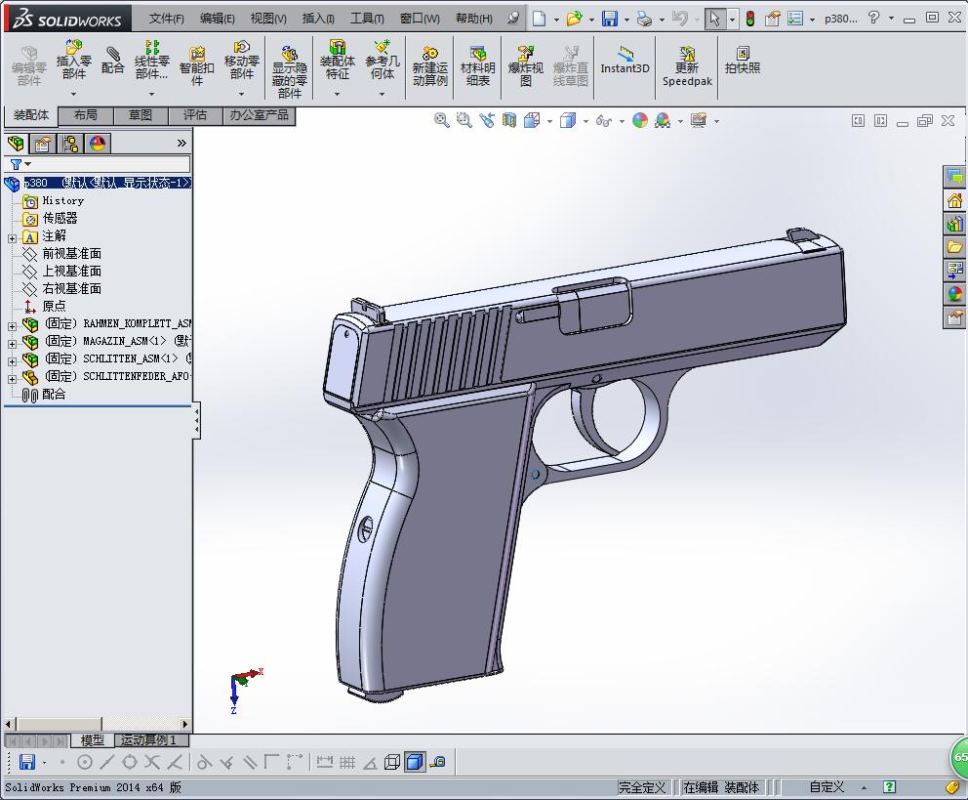Click the Exploded View (爆炸视图) tool

point(525,65)
